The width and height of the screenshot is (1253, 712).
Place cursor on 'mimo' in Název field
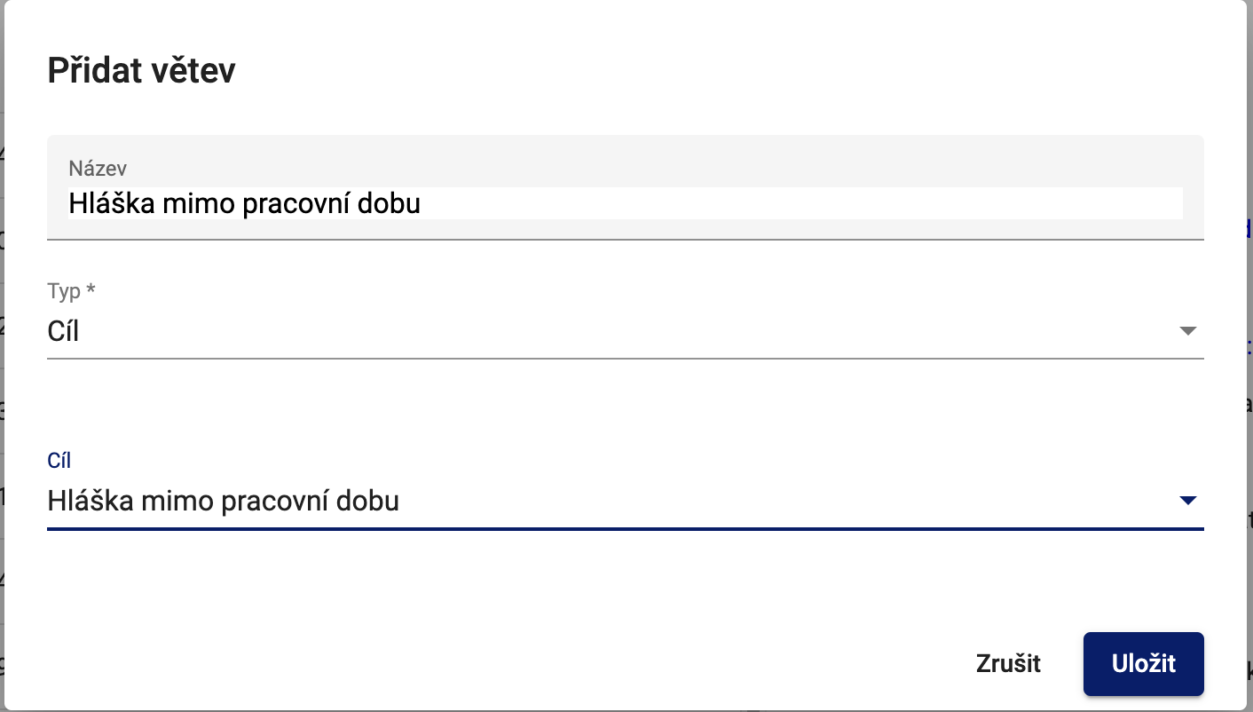coord(193,204)
